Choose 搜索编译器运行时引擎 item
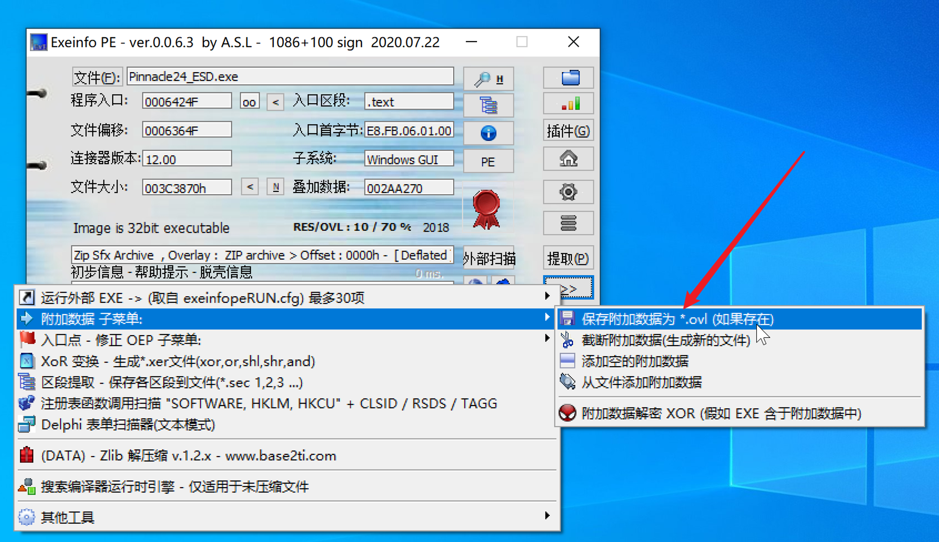The image size is (939, 542). (x=287, y=486)
